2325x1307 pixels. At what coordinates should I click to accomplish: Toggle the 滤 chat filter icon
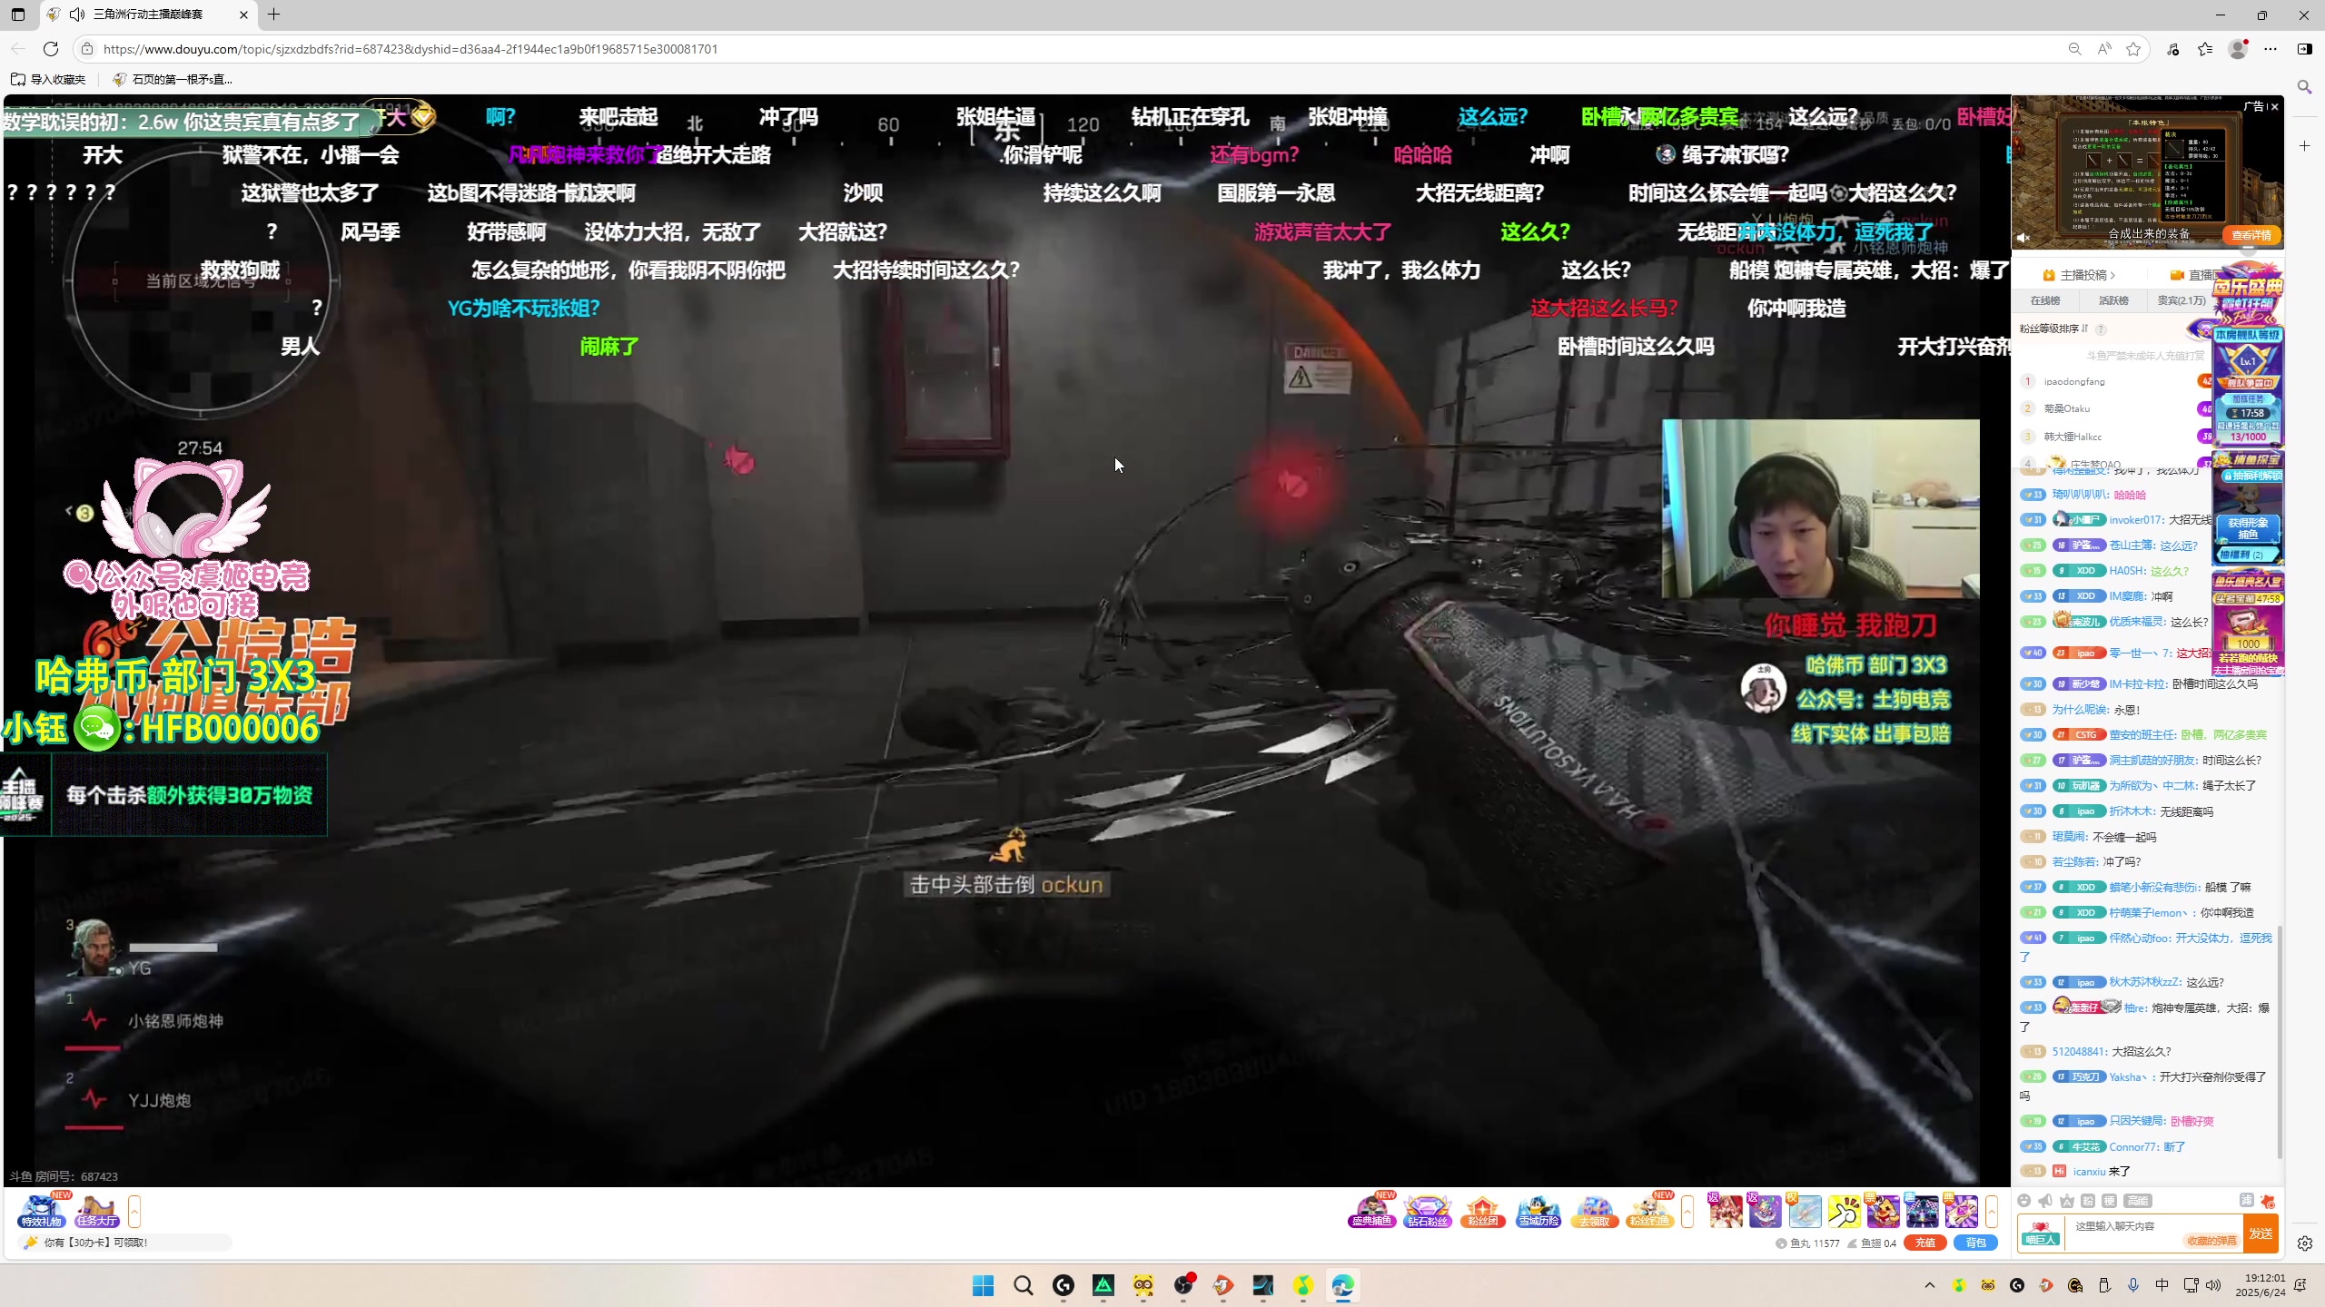[2246, 1200]
